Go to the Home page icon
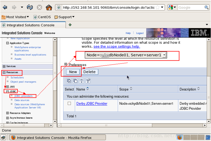211x141 pixels. click(x=49, y=7)
